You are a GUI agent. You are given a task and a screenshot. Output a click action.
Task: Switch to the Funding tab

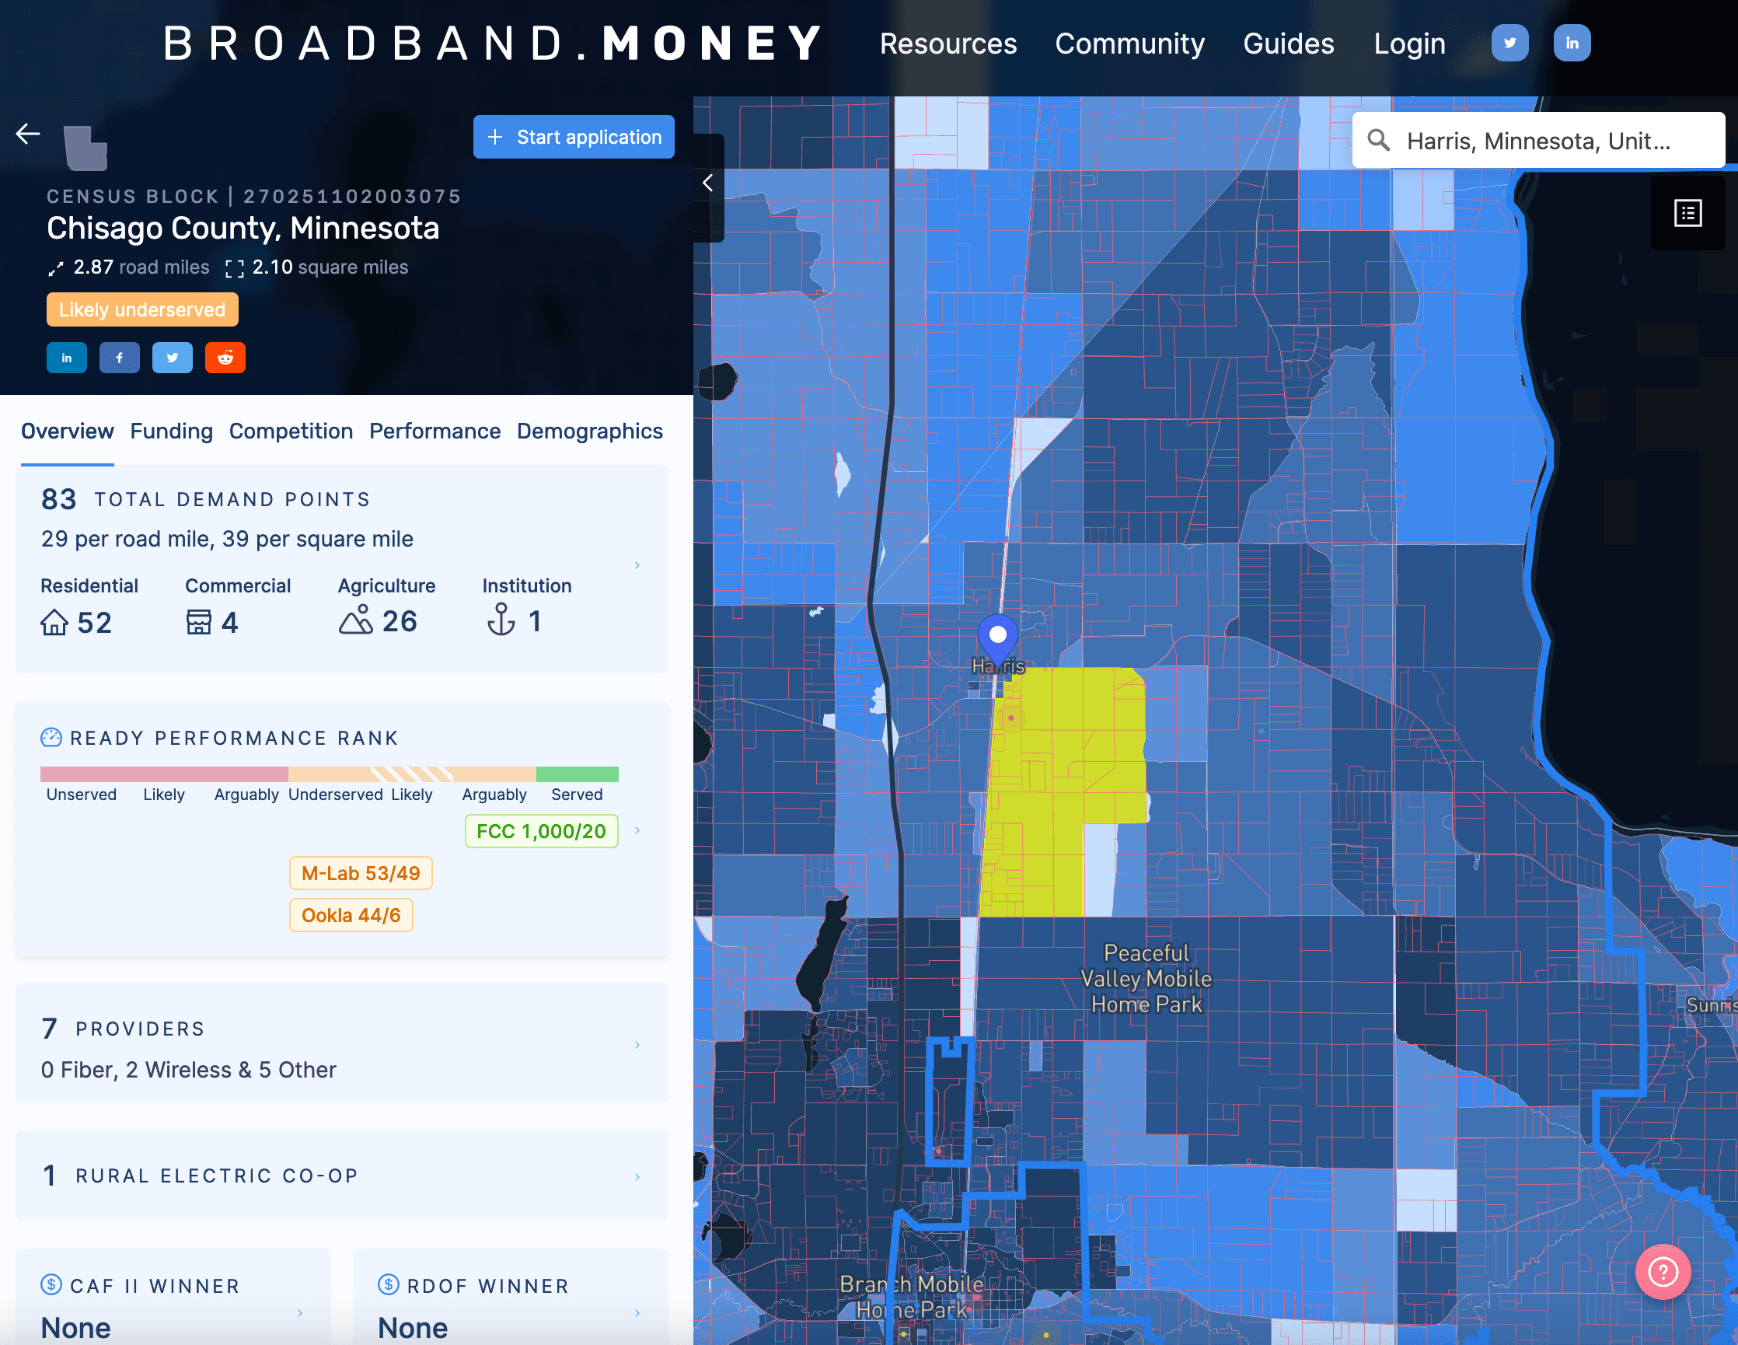click(x=171, y=431)
